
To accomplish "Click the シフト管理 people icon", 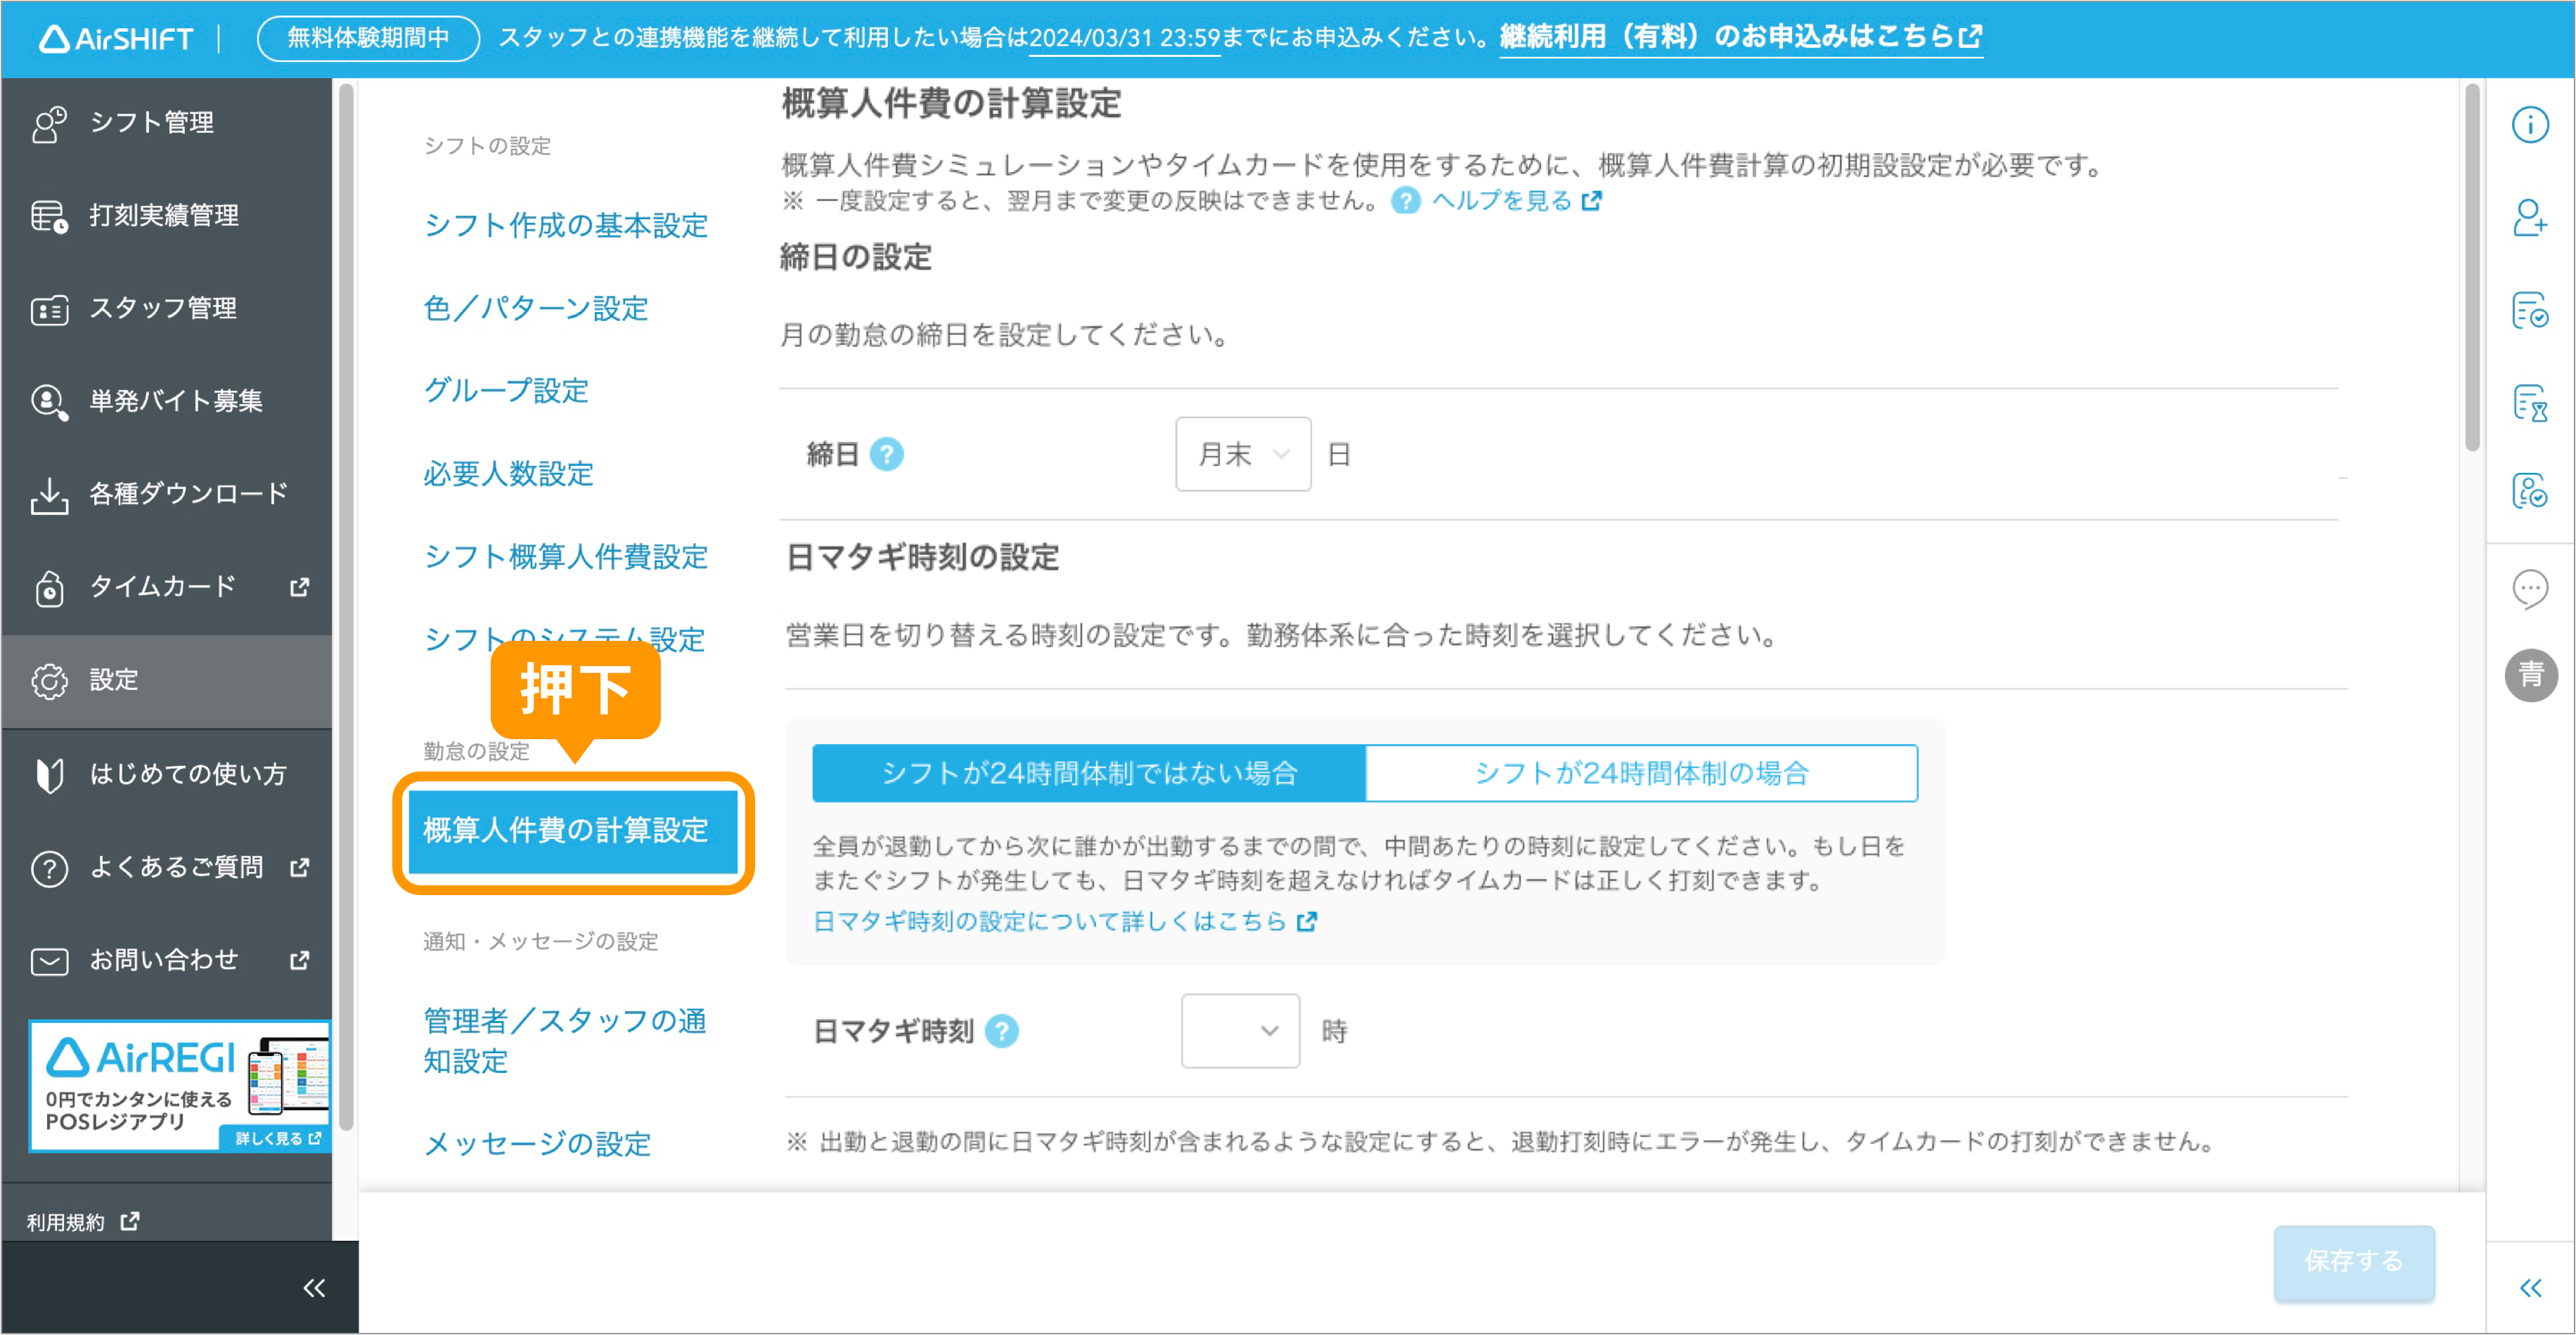I will pyautogui.click(x=49, y=124).
